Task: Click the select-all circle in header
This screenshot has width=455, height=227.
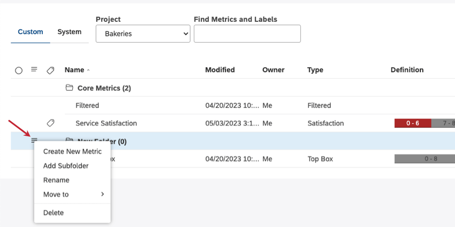Action: (x=19, y=70)
